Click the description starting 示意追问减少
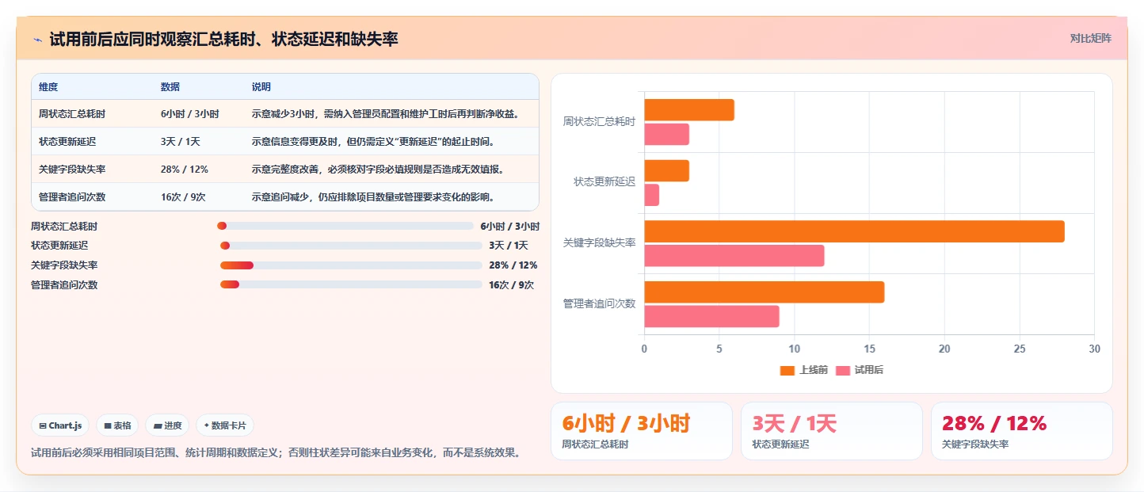Screen dimensions: 1144x492 [x=374, y=197]
